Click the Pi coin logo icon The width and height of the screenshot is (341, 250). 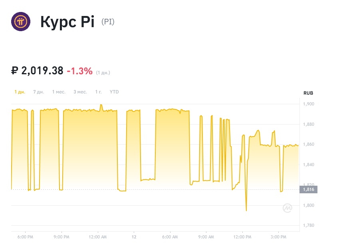(x=21, y=22)
